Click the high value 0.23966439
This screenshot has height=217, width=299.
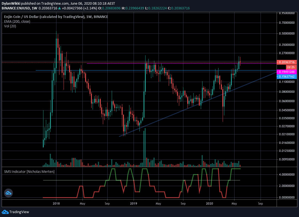135,8
